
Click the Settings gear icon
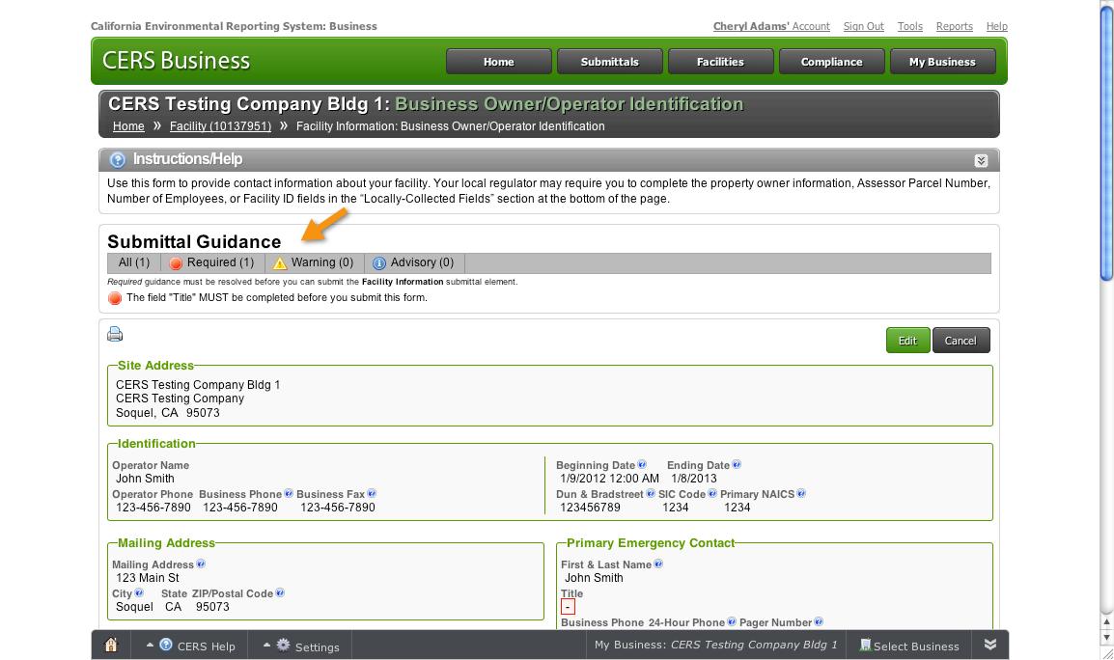[x=284, y=645]
